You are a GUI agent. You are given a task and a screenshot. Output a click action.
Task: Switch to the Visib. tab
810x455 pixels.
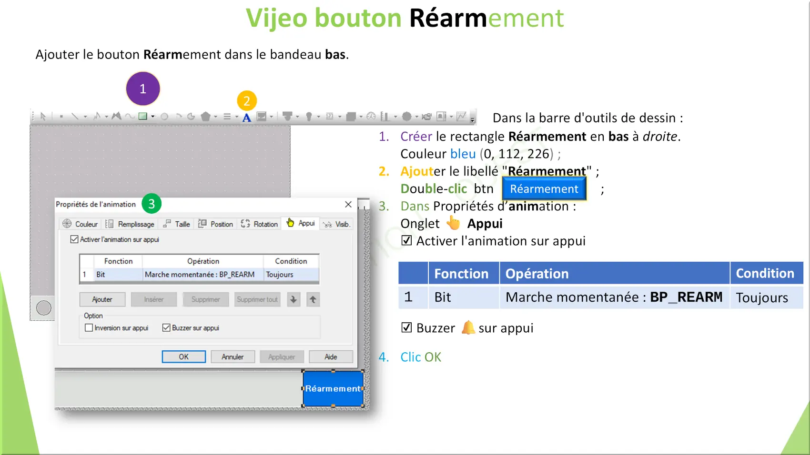point(336,224)
